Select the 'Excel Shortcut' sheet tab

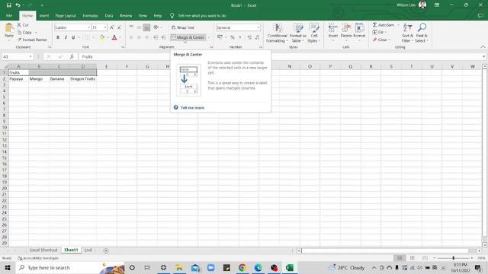43,250
